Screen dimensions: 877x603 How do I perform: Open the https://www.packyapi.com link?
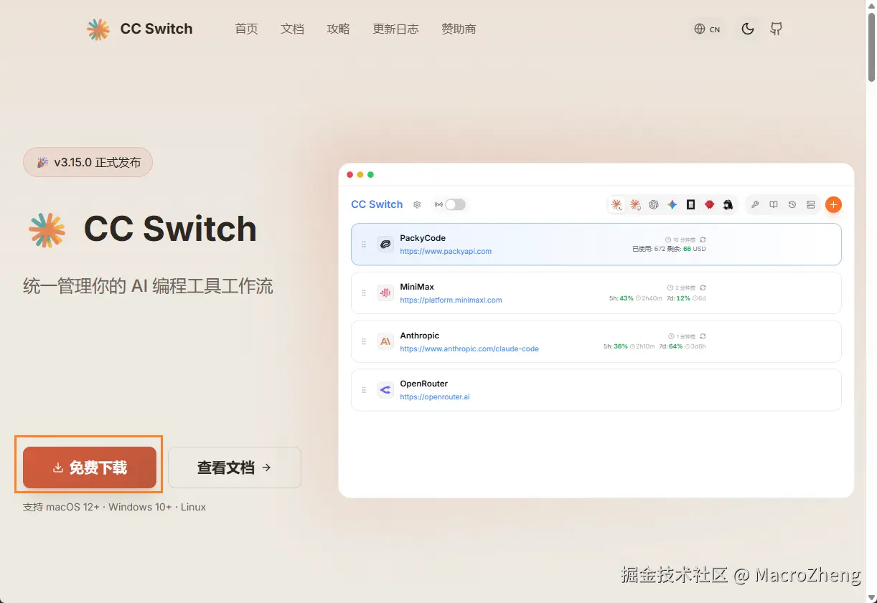(x=446, y=252)
